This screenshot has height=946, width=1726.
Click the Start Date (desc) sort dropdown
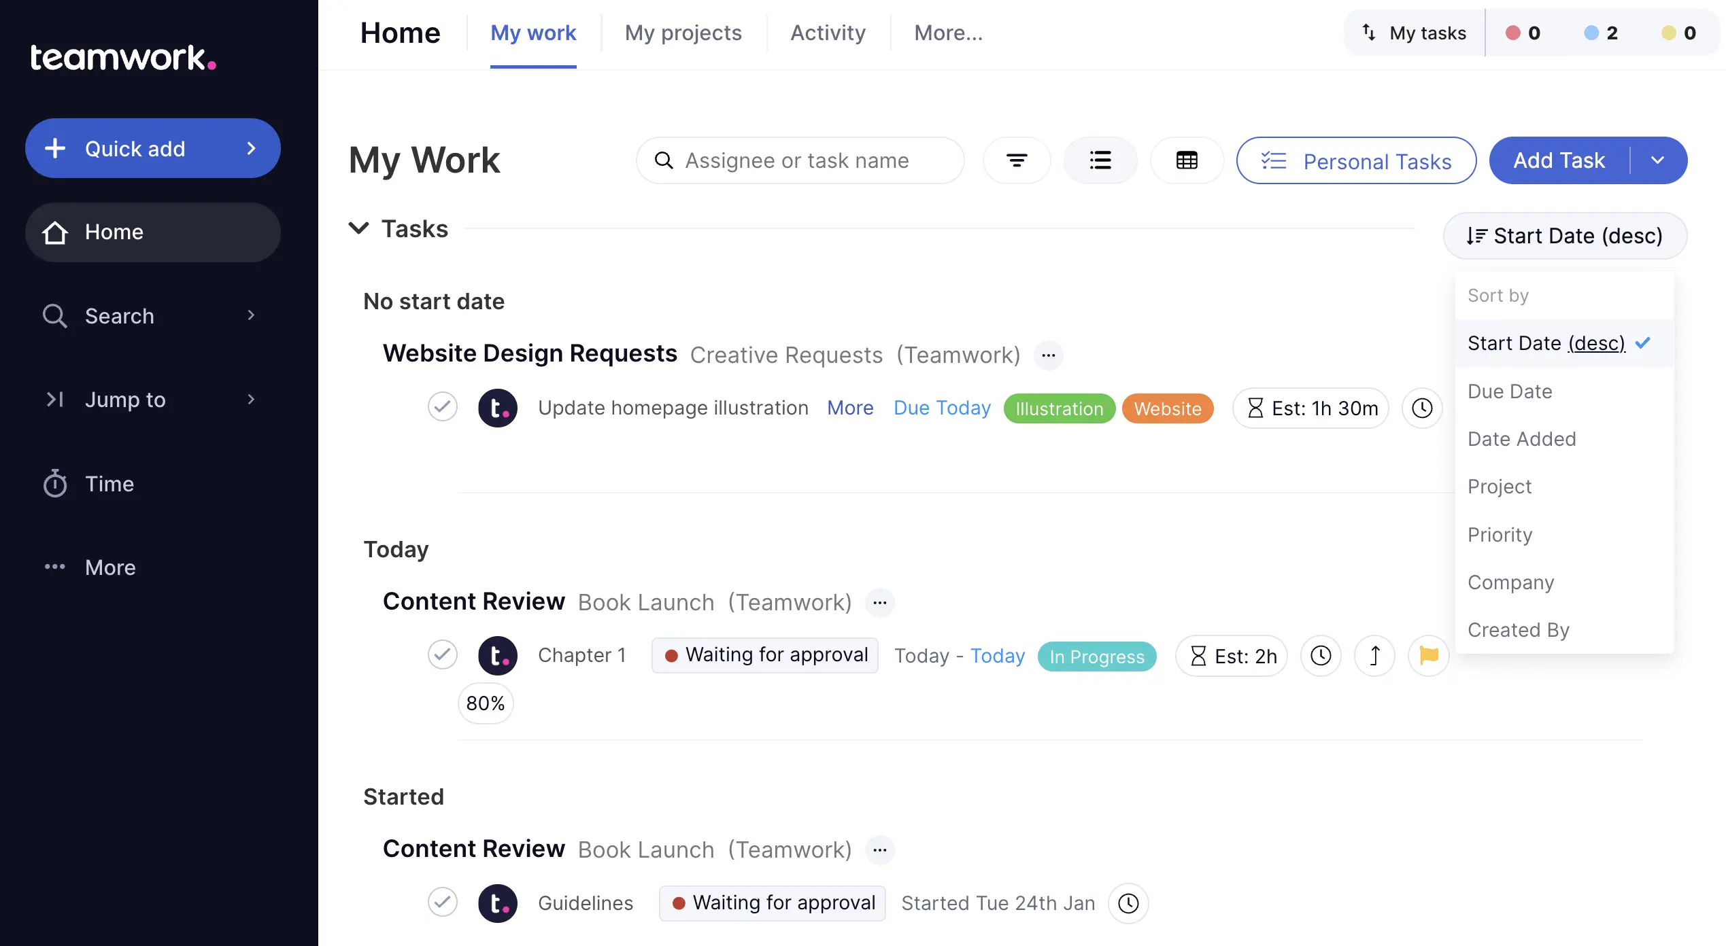pyautogui.click(x=1565, y=236)
